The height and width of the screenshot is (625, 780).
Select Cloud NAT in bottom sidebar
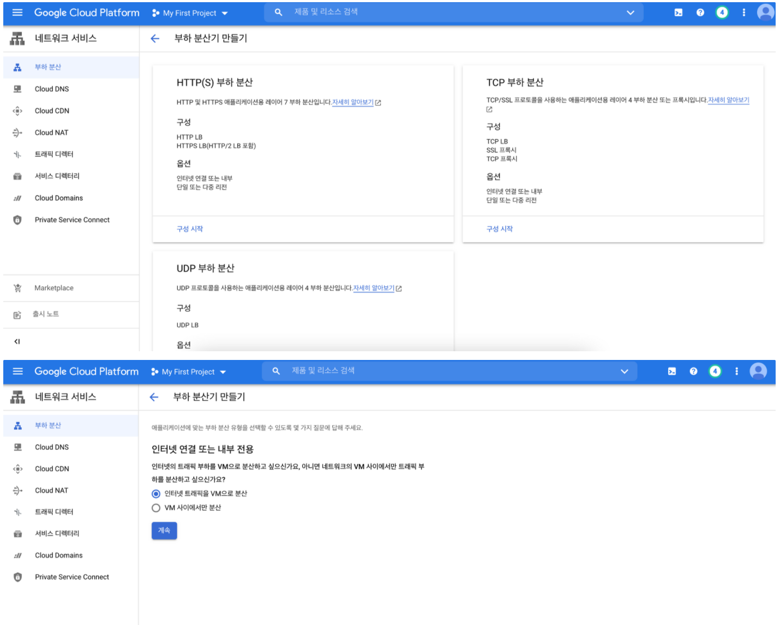click(71, 491)
